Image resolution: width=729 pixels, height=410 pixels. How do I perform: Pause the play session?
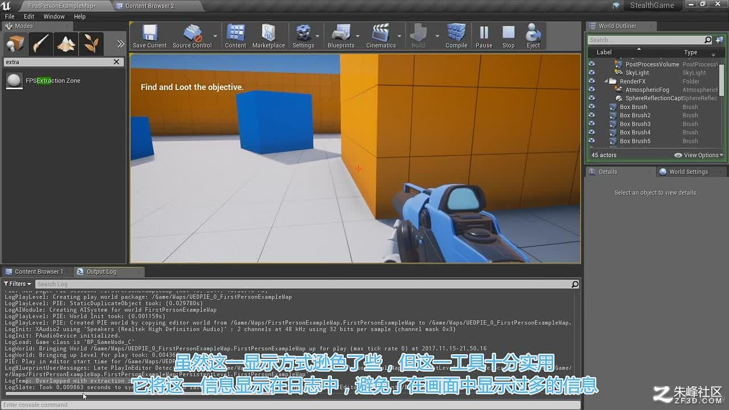coord(484,36)
